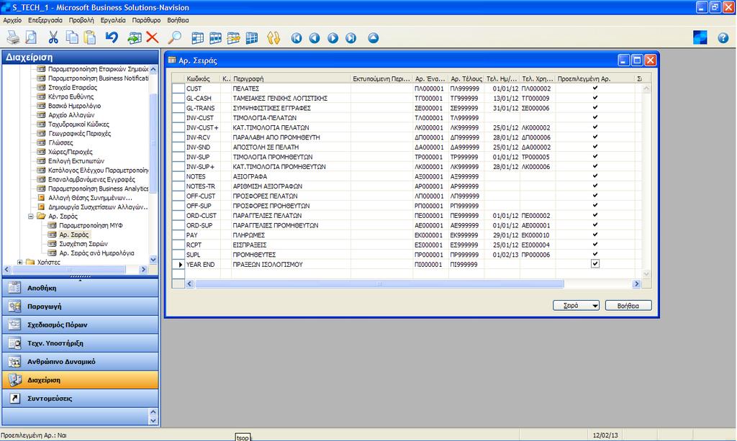Screen dimensions: 737x441
Task: Go to the next record
Action: pyautogui.click(x=333, y=38)
